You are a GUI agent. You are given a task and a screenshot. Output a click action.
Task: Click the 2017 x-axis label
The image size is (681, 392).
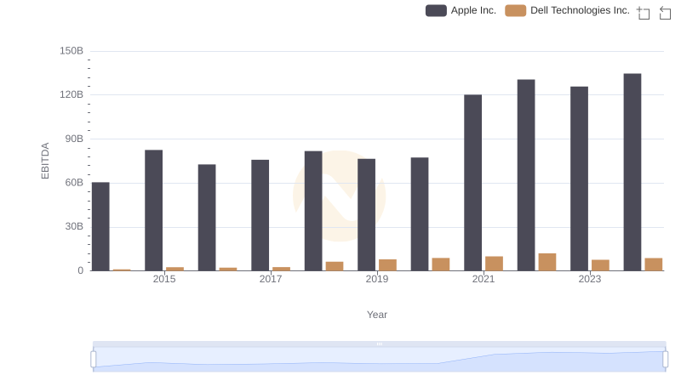click(x=271, y=279)
